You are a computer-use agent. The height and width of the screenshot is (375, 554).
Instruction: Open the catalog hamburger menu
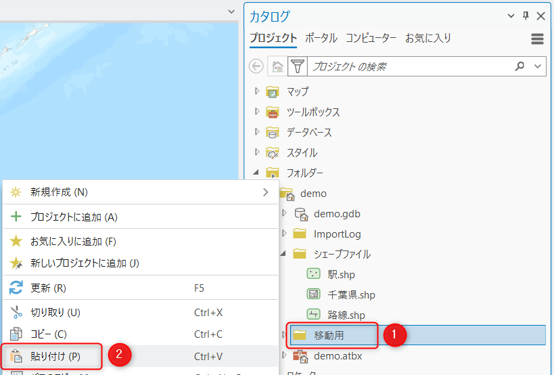[538, 39]
